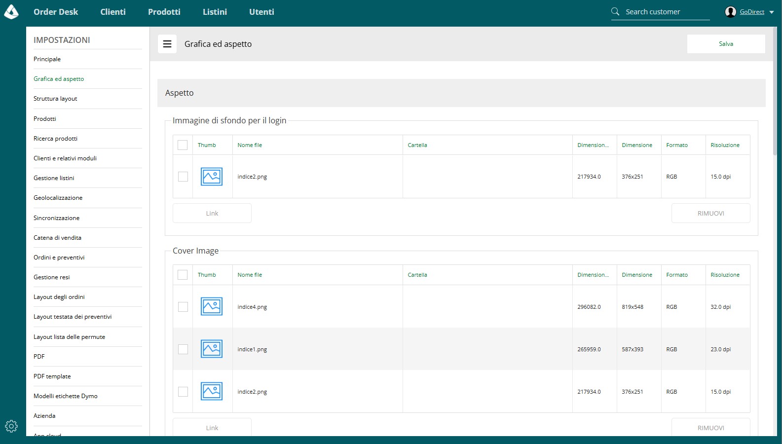Open thumbnail of indice1.png

click(212, 349)
